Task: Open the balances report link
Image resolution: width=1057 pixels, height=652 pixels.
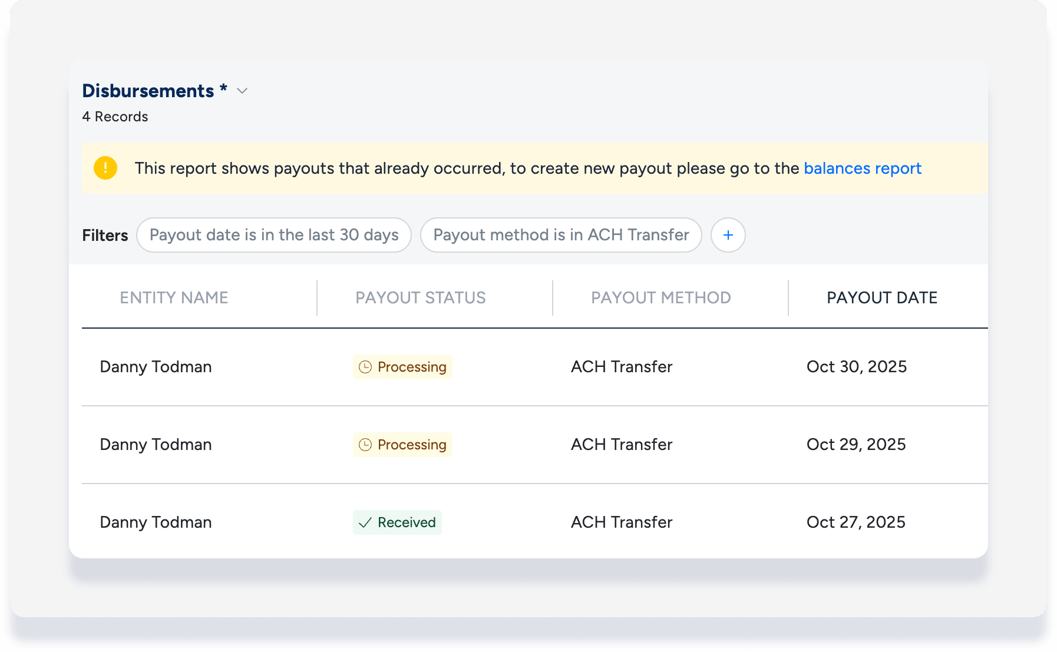Action: [862, 168]
